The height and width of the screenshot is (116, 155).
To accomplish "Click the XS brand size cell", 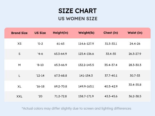I will (x=19, y=44).
